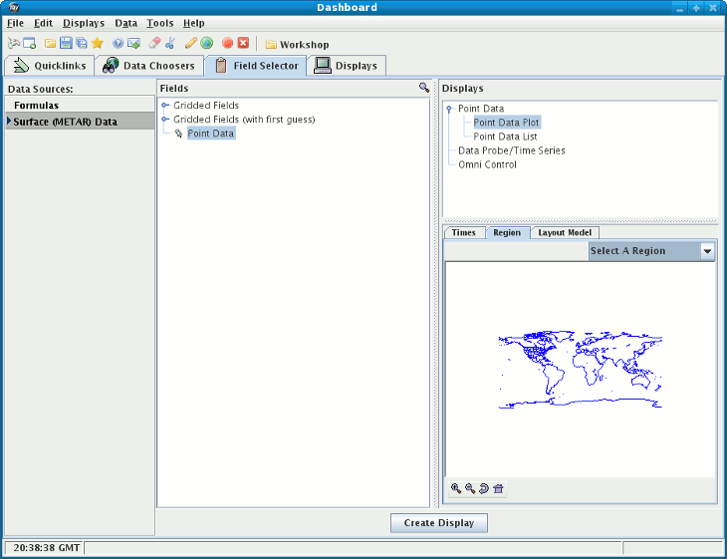
Task: Click the home reset icon below the map
Action: pos(498,488)
